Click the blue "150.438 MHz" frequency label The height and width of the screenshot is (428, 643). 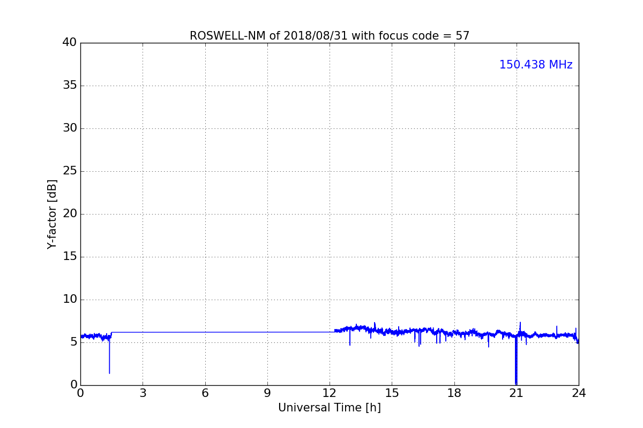pos(536,65)
